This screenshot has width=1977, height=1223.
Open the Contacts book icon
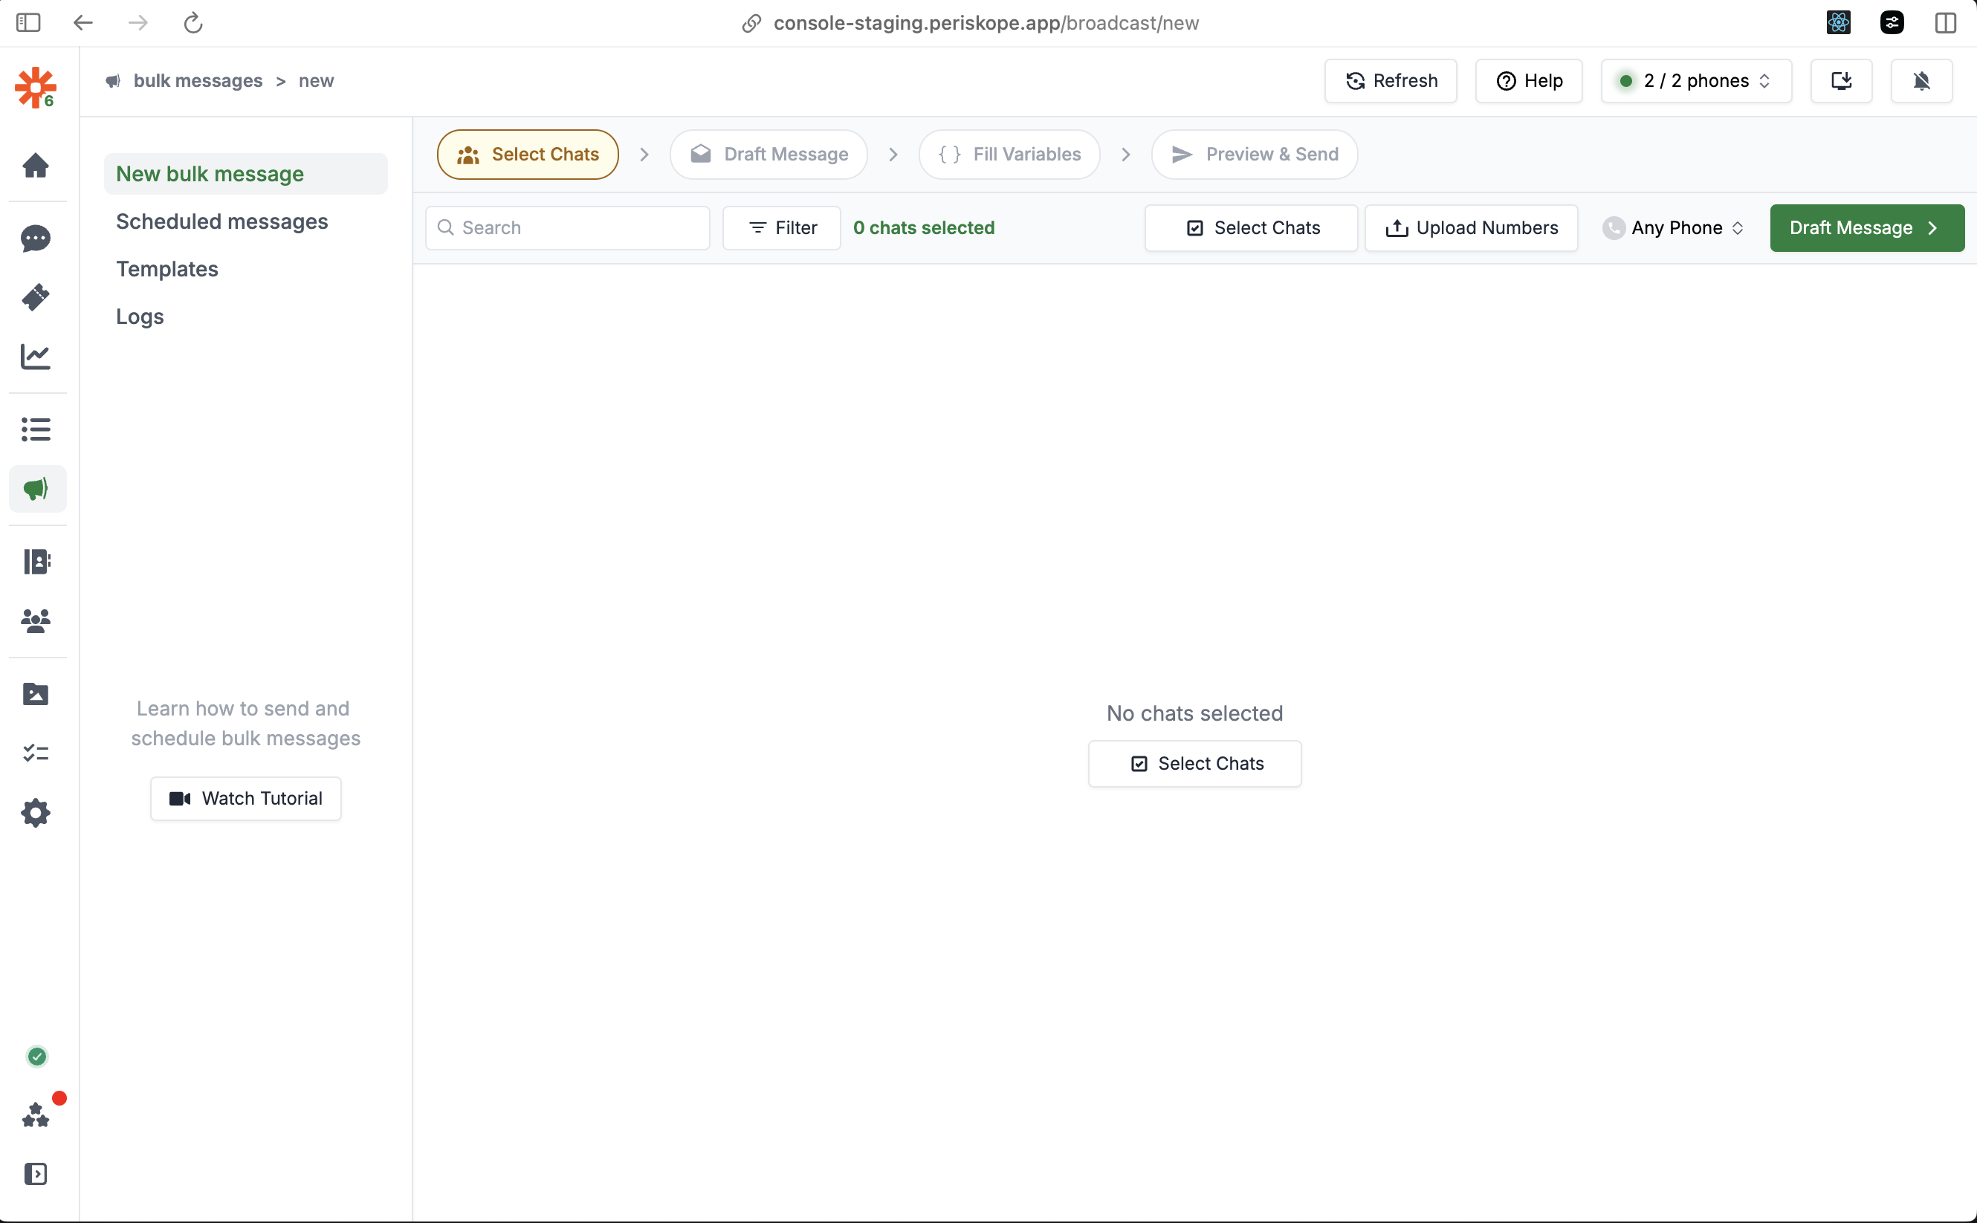36,562
